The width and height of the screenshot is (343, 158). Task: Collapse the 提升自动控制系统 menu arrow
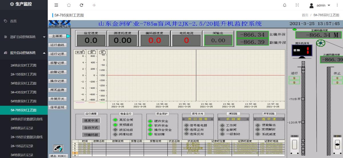44,53
